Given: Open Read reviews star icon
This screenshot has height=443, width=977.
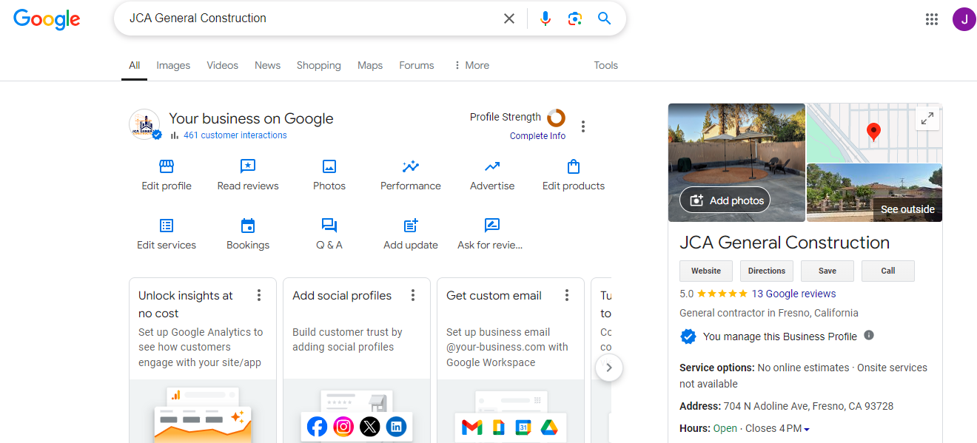Looking at the screenshot, I should click(x=248, y=166).
